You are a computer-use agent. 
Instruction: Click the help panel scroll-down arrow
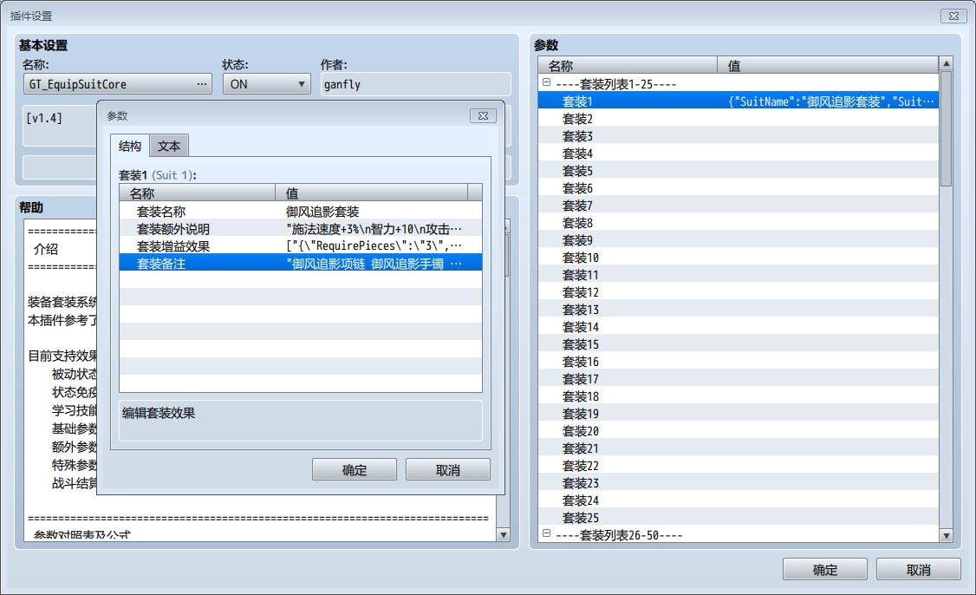504,534
